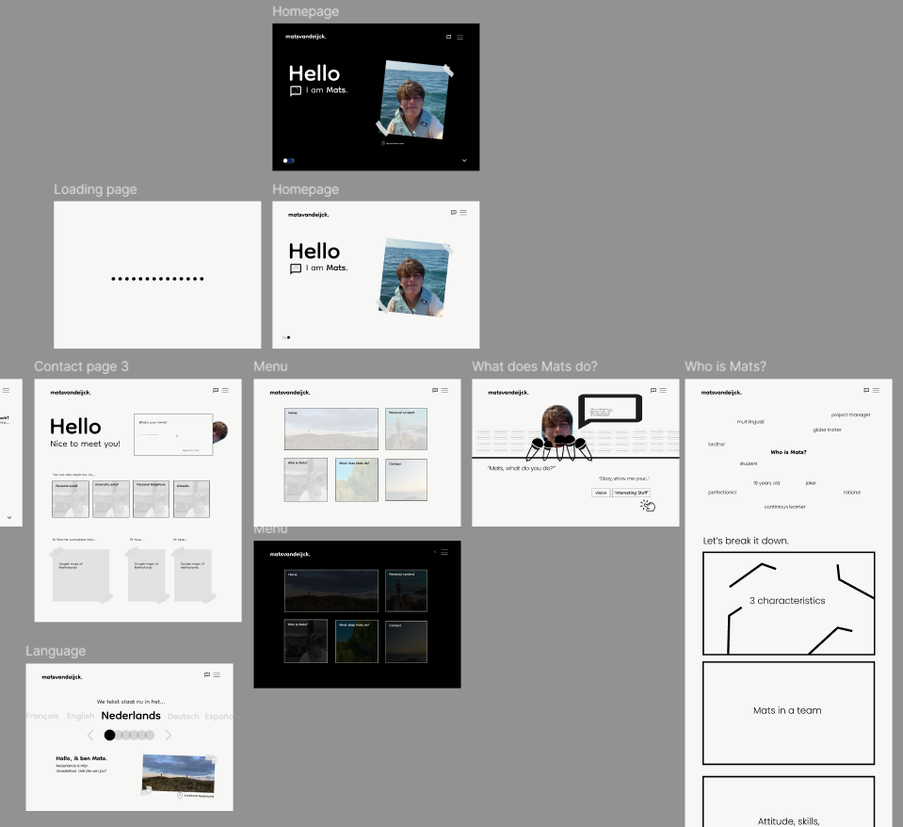Click hamburger icon in the light Menu frame
The height and width of the screenshot is (827, 903).
pos(444,390)
